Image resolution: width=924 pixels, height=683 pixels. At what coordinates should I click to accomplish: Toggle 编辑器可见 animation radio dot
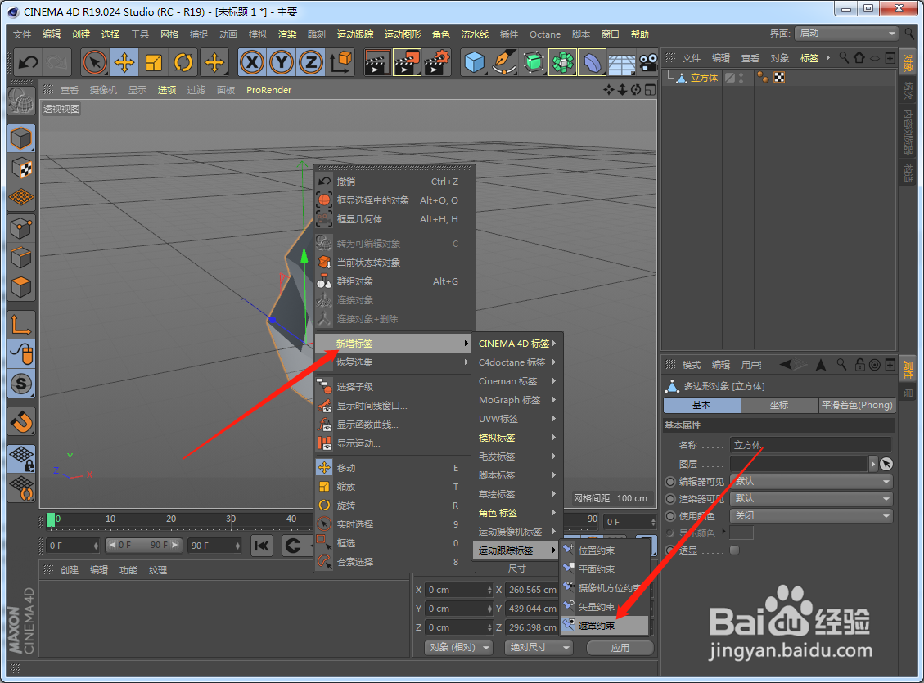670,482
